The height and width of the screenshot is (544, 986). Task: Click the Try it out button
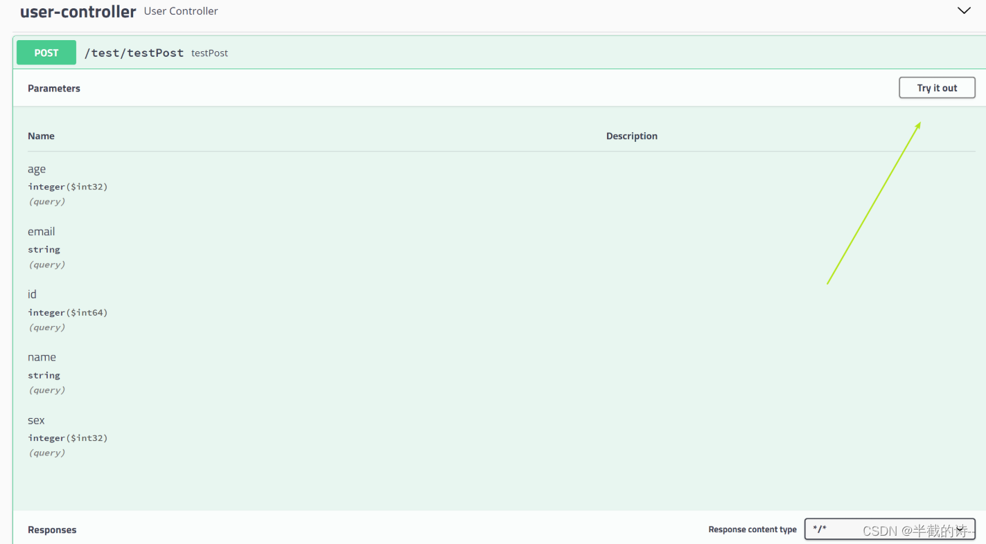937,87
